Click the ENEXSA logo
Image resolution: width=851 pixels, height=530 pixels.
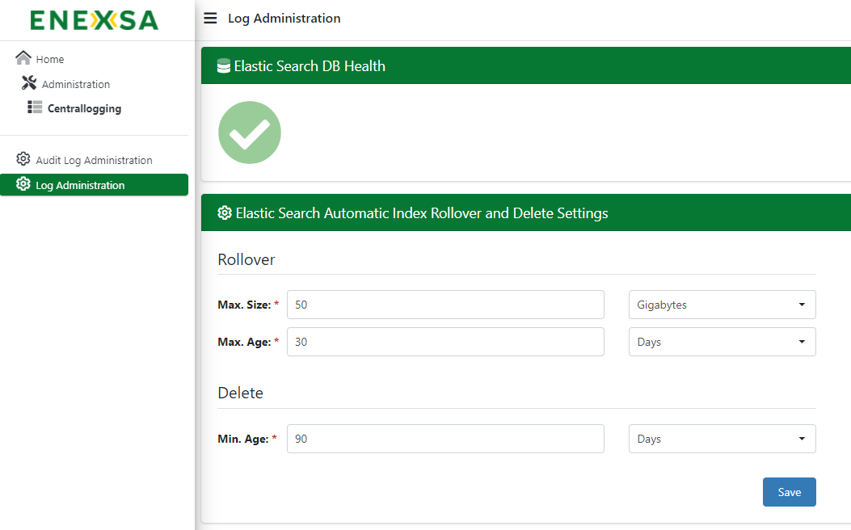tap(94, 21)
